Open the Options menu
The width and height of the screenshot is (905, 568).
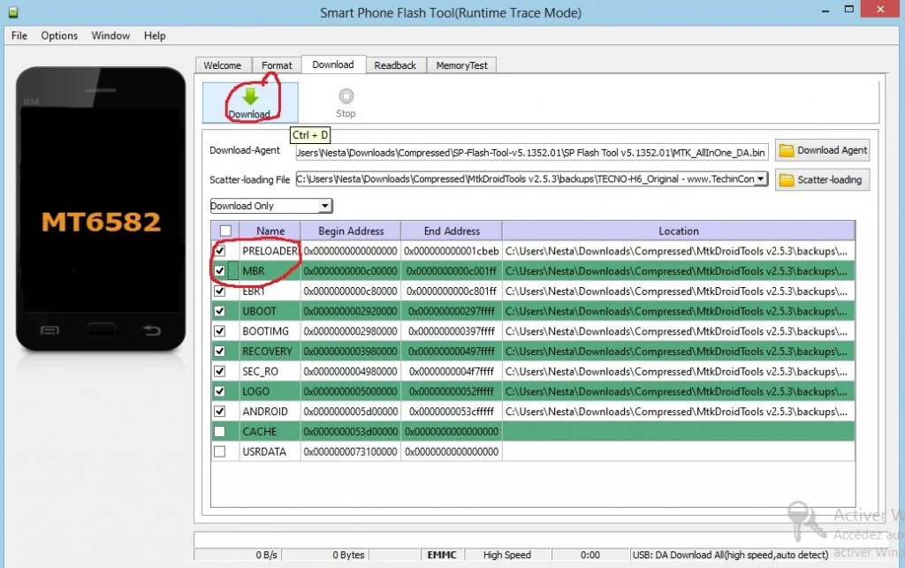pos(58,35)
